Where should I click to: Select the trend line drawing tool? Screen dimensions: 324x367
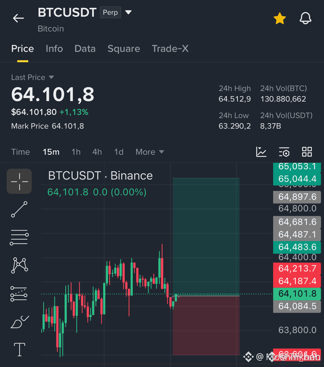coord(19,209)
